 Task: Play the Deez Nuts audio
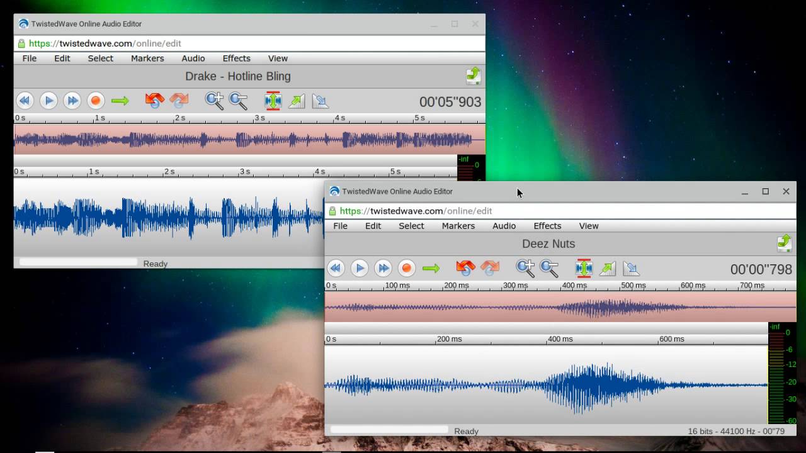click(360, 269)
